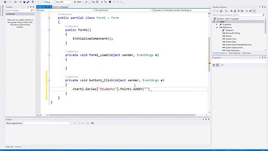Image resolution: width=268 pixels, height=151 pixels.
Task: Select the System.Deployment reference
Action: [x=234, y=47]
